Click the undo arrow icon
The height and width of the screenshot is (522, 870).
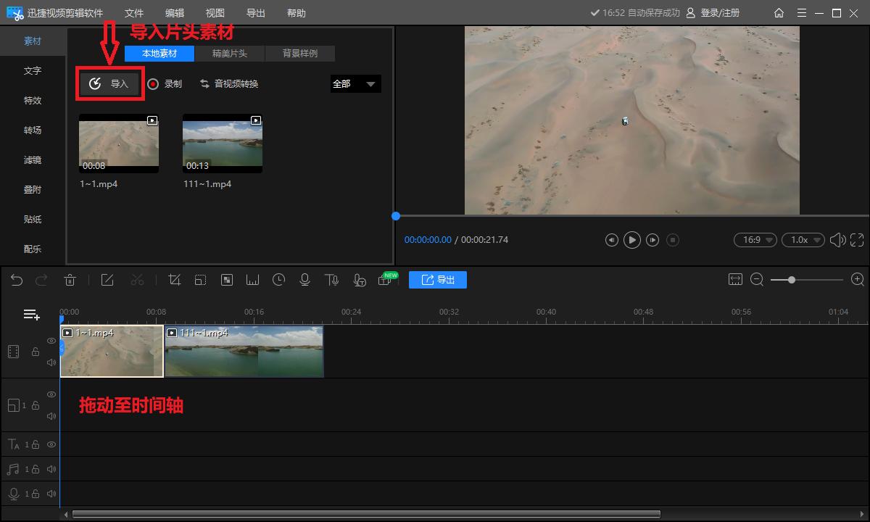point(17,280)
